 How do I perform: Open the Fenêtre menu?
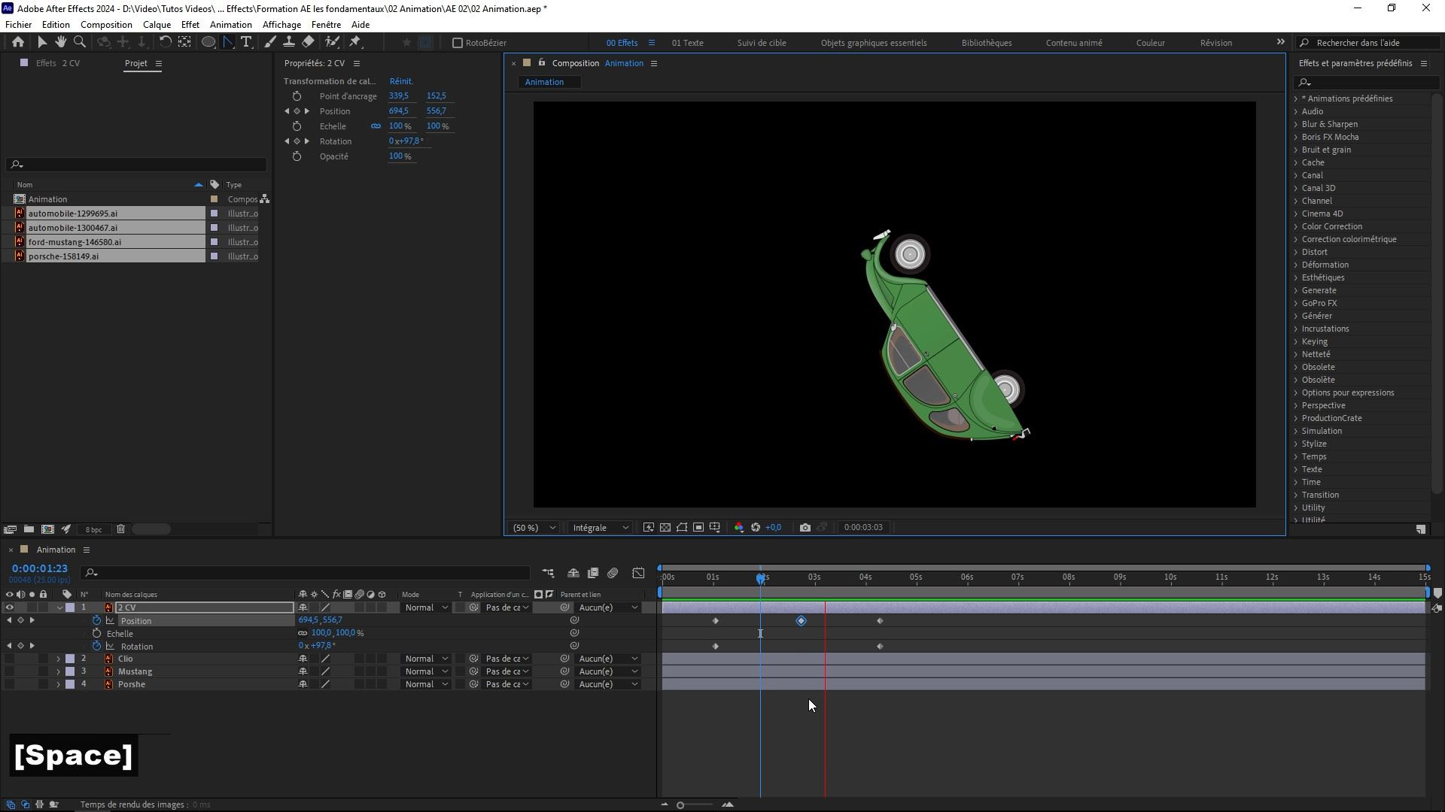coord(326,25)
